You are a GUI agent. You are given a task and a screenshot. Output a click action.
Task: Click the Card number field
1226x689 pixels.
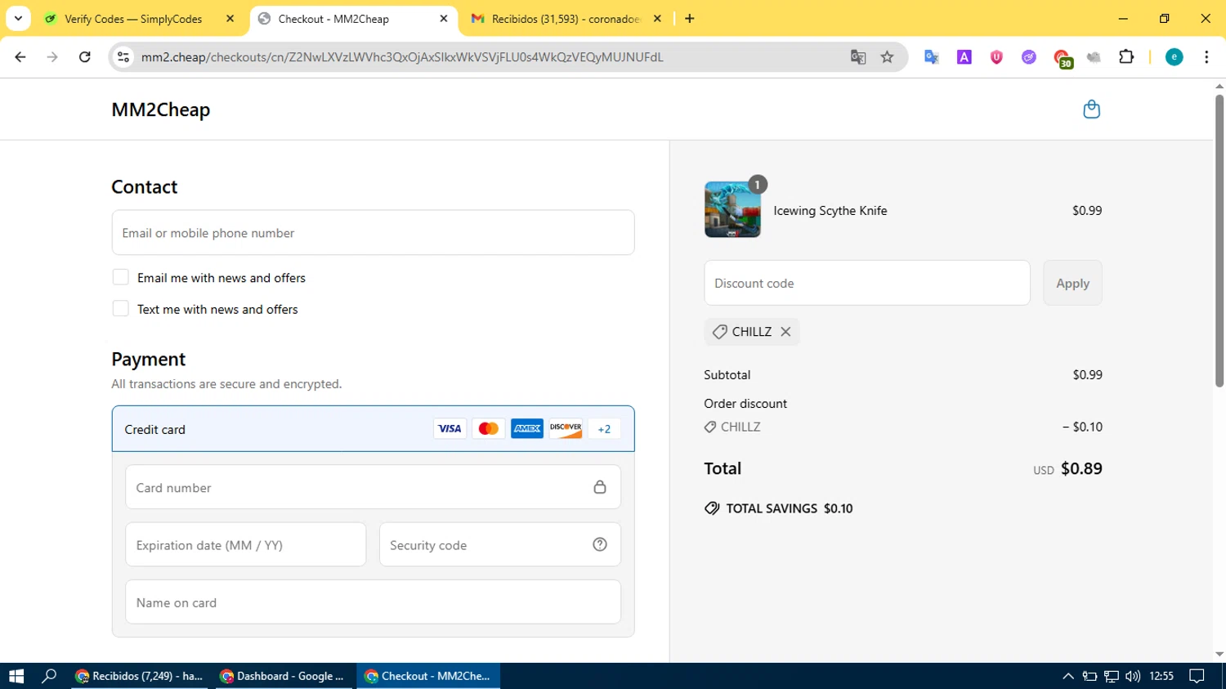[x=373, y=487]
